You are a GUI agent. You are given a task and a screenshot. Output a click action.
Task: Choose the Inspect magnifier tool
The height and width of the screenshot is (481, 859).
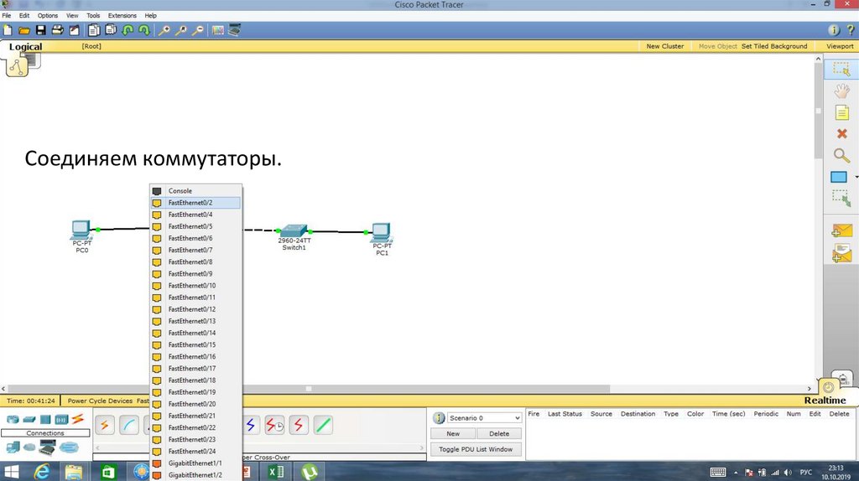(841, 155)
